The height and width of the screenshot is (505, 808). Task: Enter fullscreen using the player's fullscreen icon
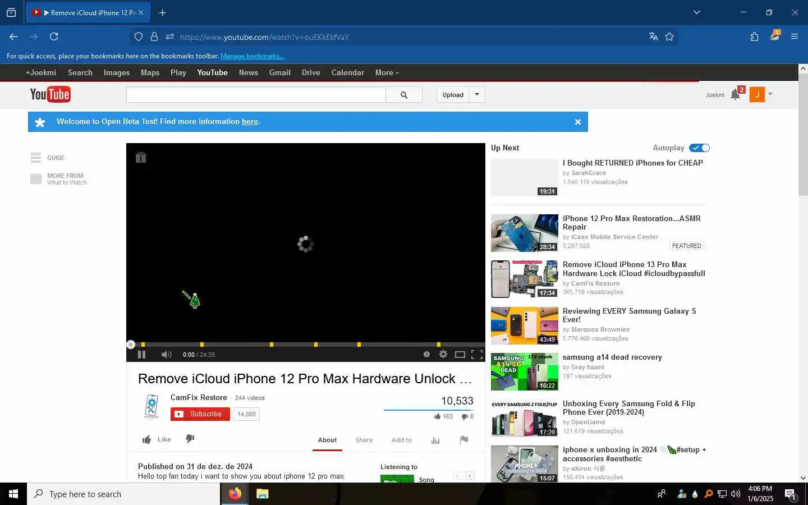pos(477,355)
